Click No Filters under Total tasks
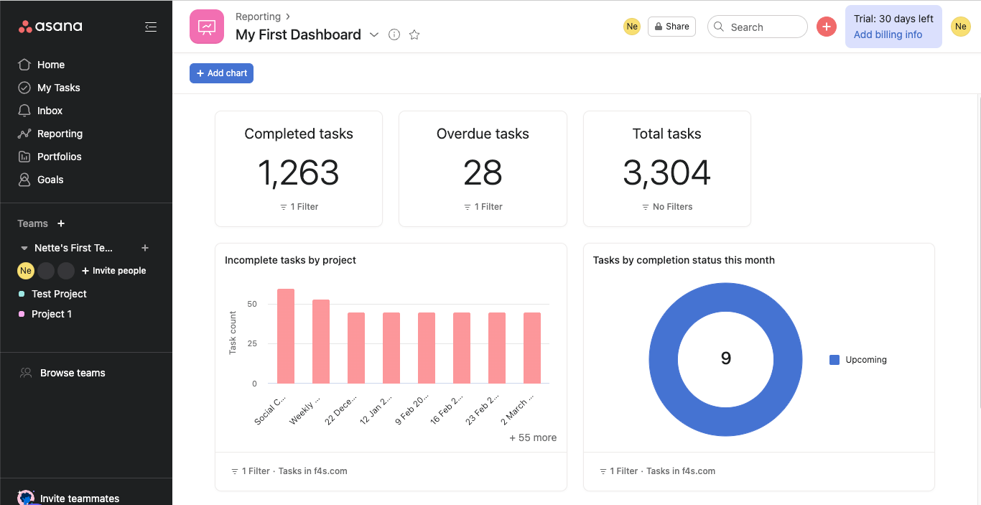This screenshot has width=981, height=505. pos(667,207)
